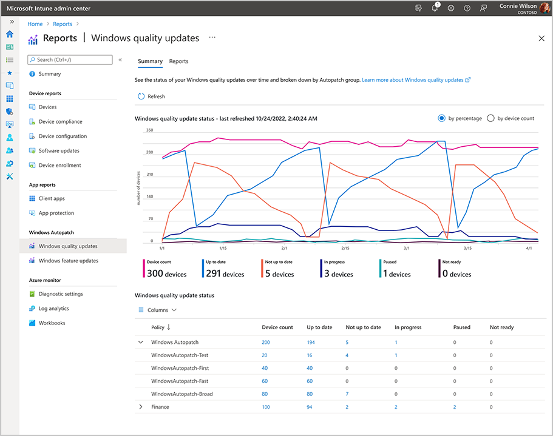
Task: Click WindowsAutopatch-Test not up to date 4
Action: click(347, 355)
